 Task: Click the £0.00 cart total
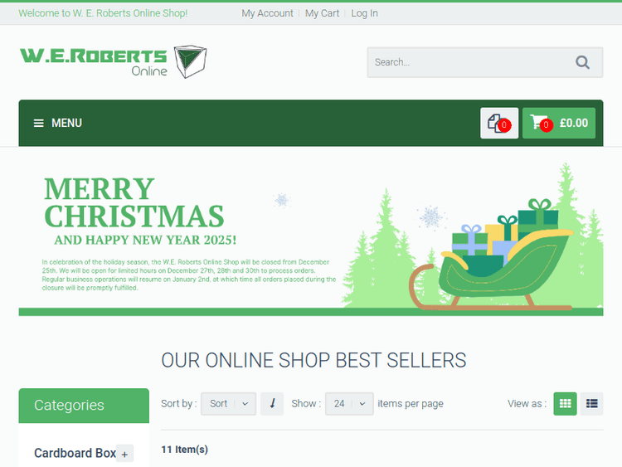click(x=574, y=123)
